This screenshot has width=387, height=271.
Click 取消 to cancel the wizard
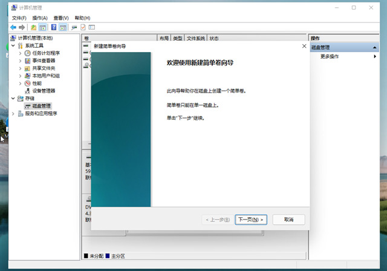(288, 220)
